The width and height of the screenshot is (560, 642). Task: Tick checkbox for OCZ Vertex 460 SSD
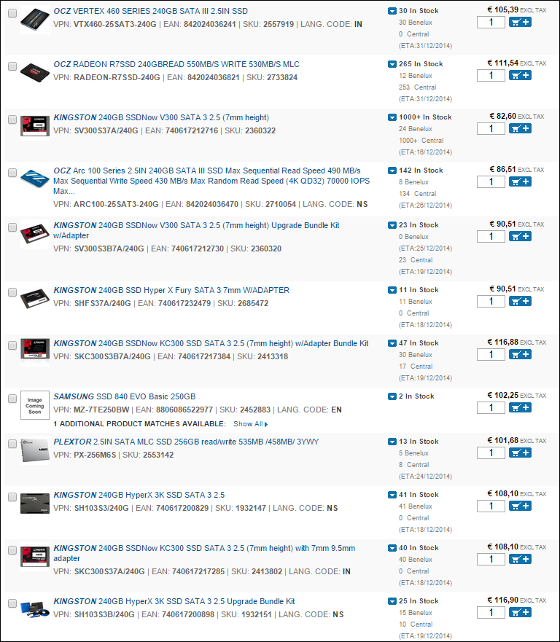click(x=12, y=13)
